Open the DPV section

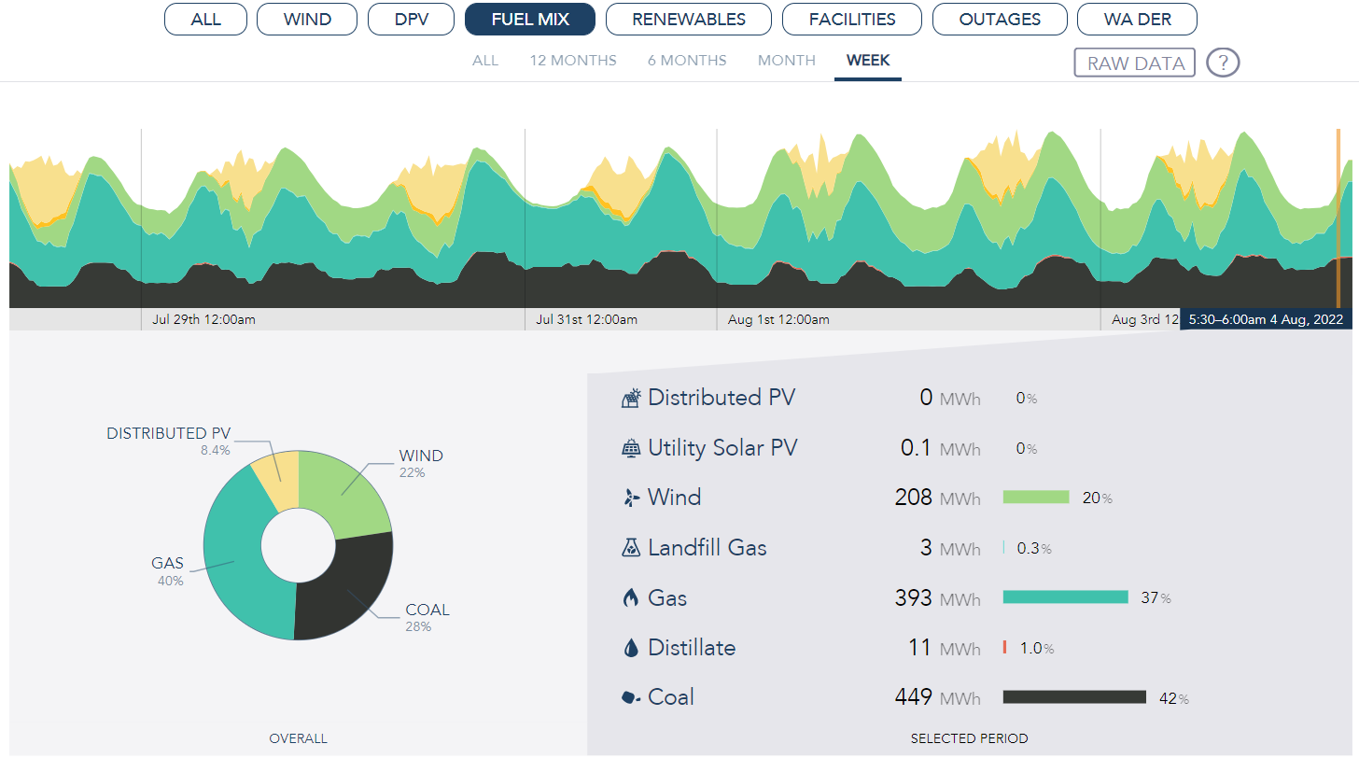coord(411,19)
